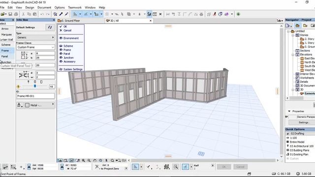The image size is (315, 177).
Task: Open the Type Generic dropdown
Action: pyautogui.click(x=35, y=37)
